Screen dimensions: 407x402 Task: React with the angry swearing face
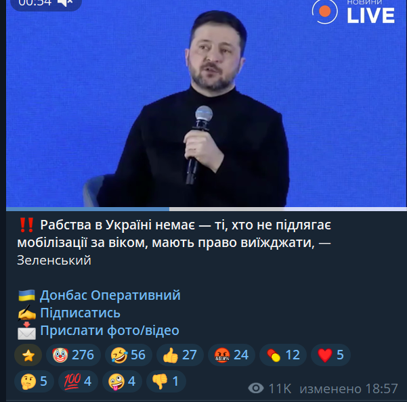[x=232, y=355]
